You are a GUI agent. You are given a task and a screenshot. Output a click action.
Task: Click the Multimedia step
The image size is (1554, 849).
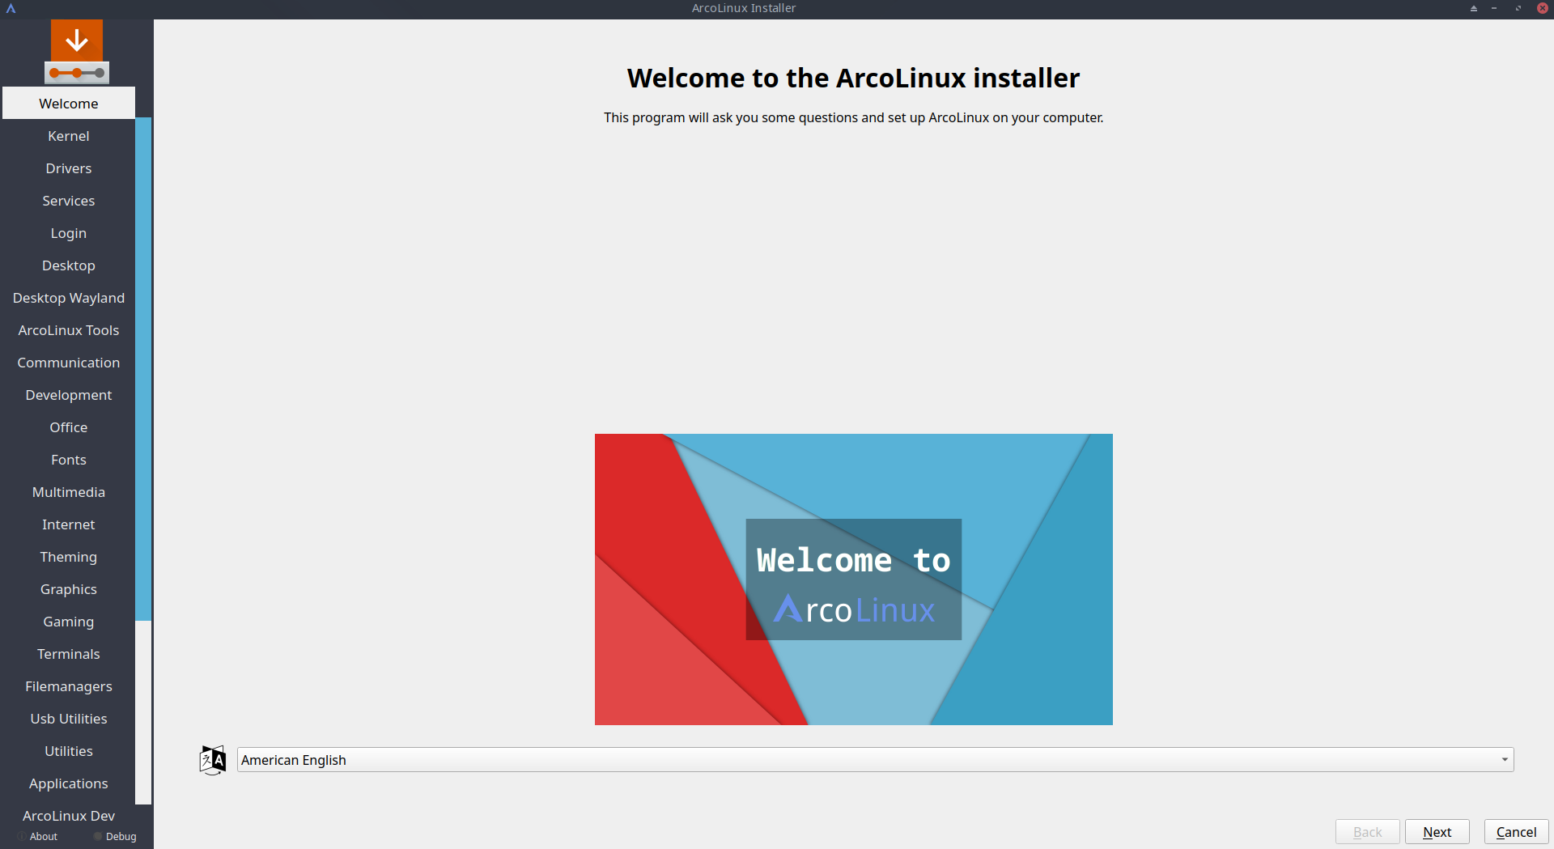[x=69, y=492]
